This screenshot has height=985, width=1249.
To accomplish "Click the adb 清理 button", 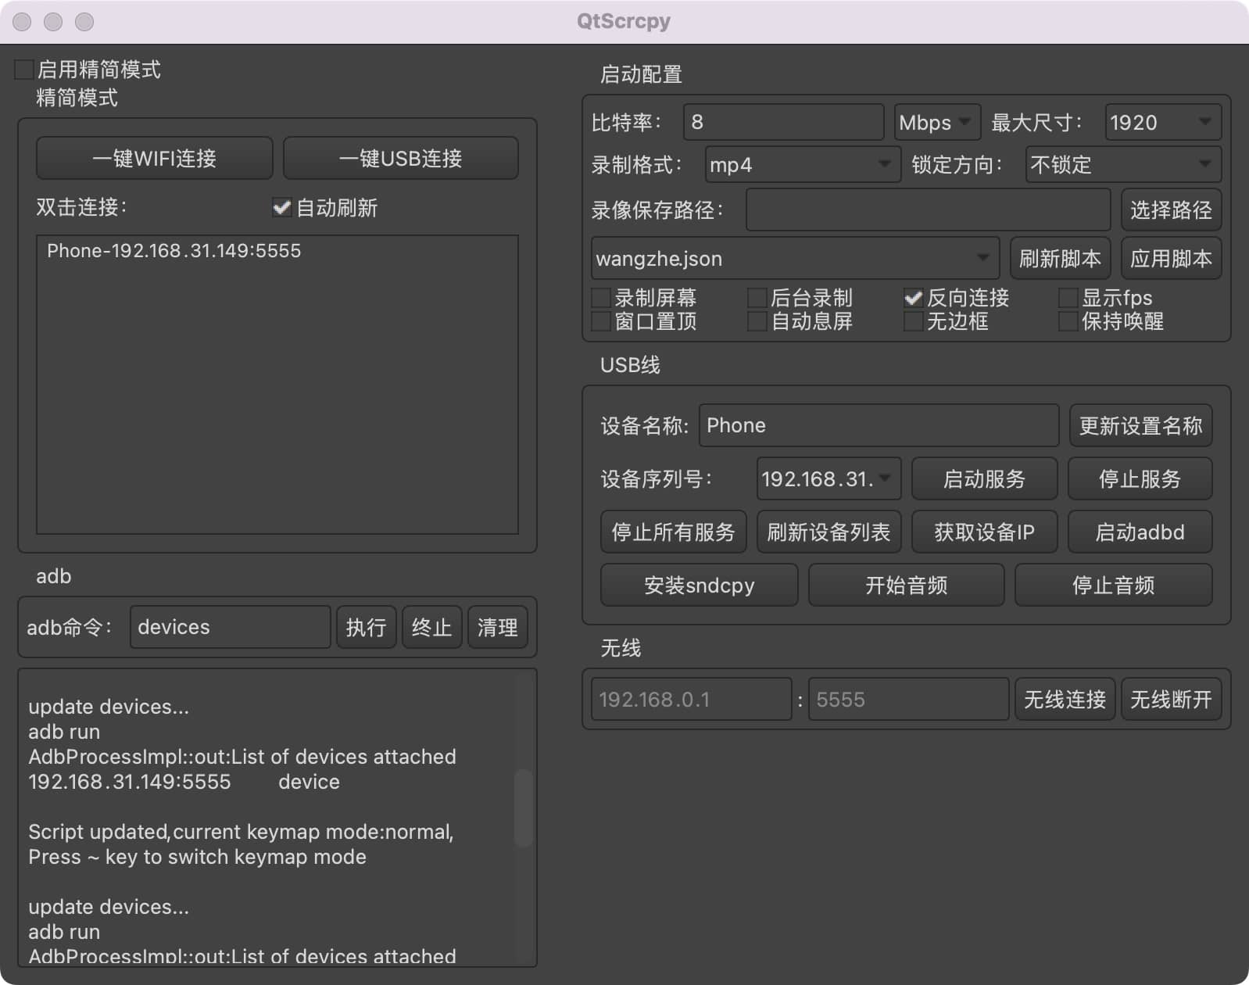I will pos(497,627).
